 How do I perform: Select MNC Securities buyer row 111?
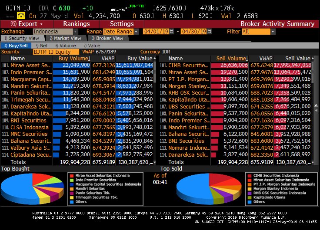77,134
